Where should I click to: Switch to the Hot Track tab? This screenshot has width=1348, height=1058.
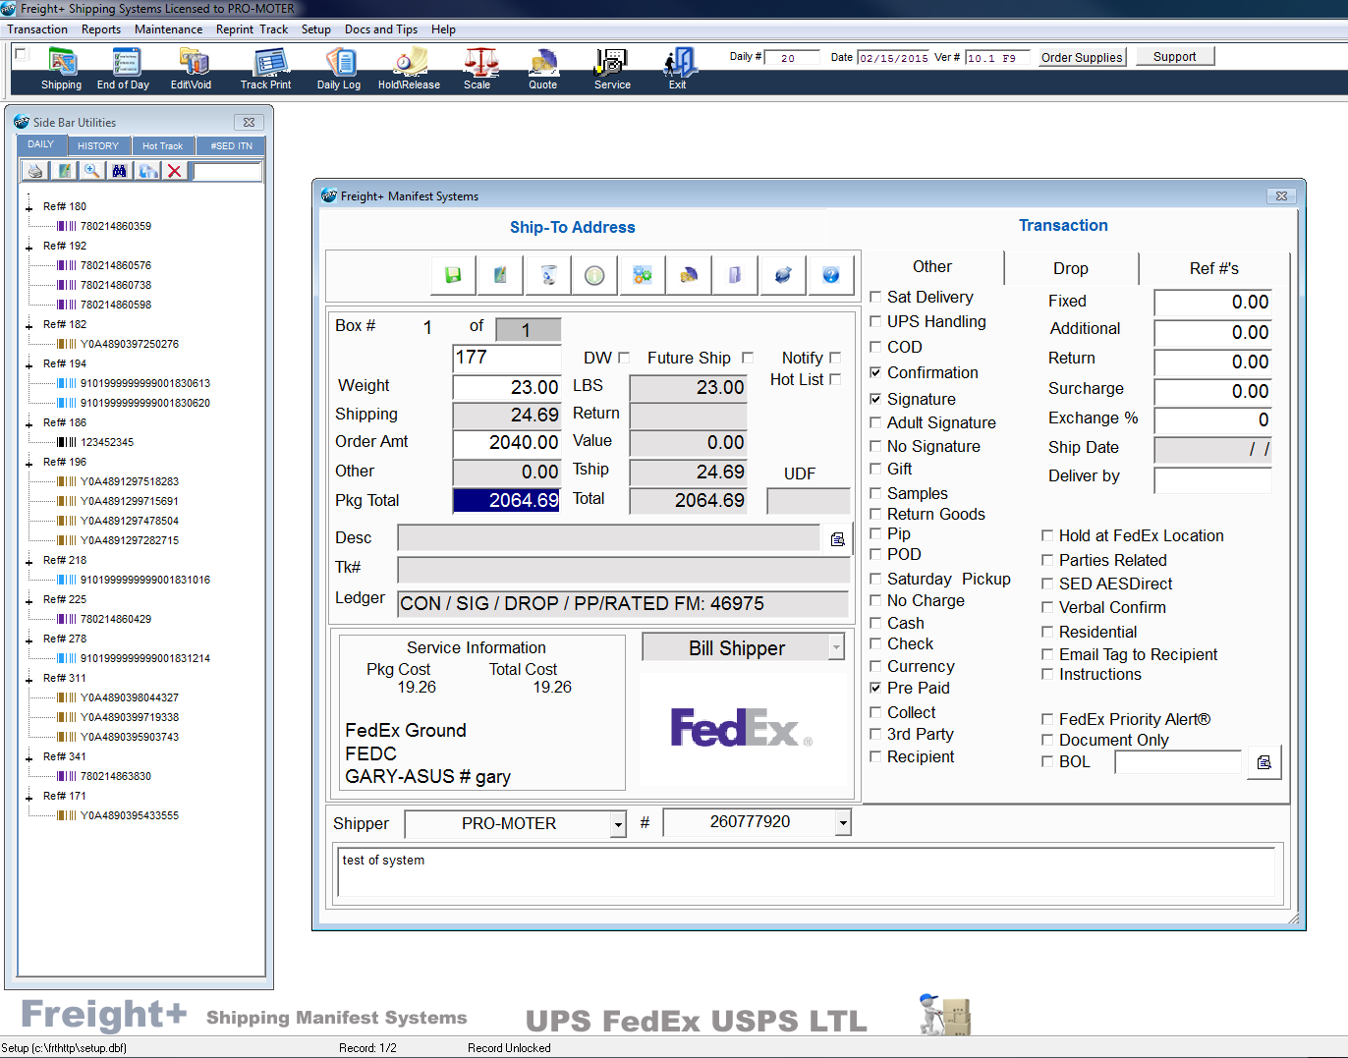pyautogui.click(x=162, y=146)
